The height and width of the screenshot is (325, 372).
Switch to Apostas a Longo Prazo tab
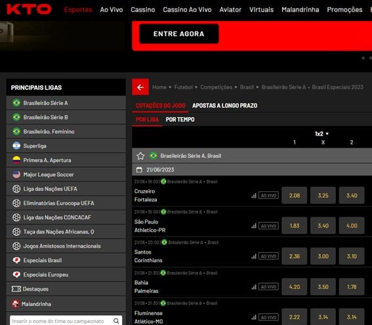(224, 105)
